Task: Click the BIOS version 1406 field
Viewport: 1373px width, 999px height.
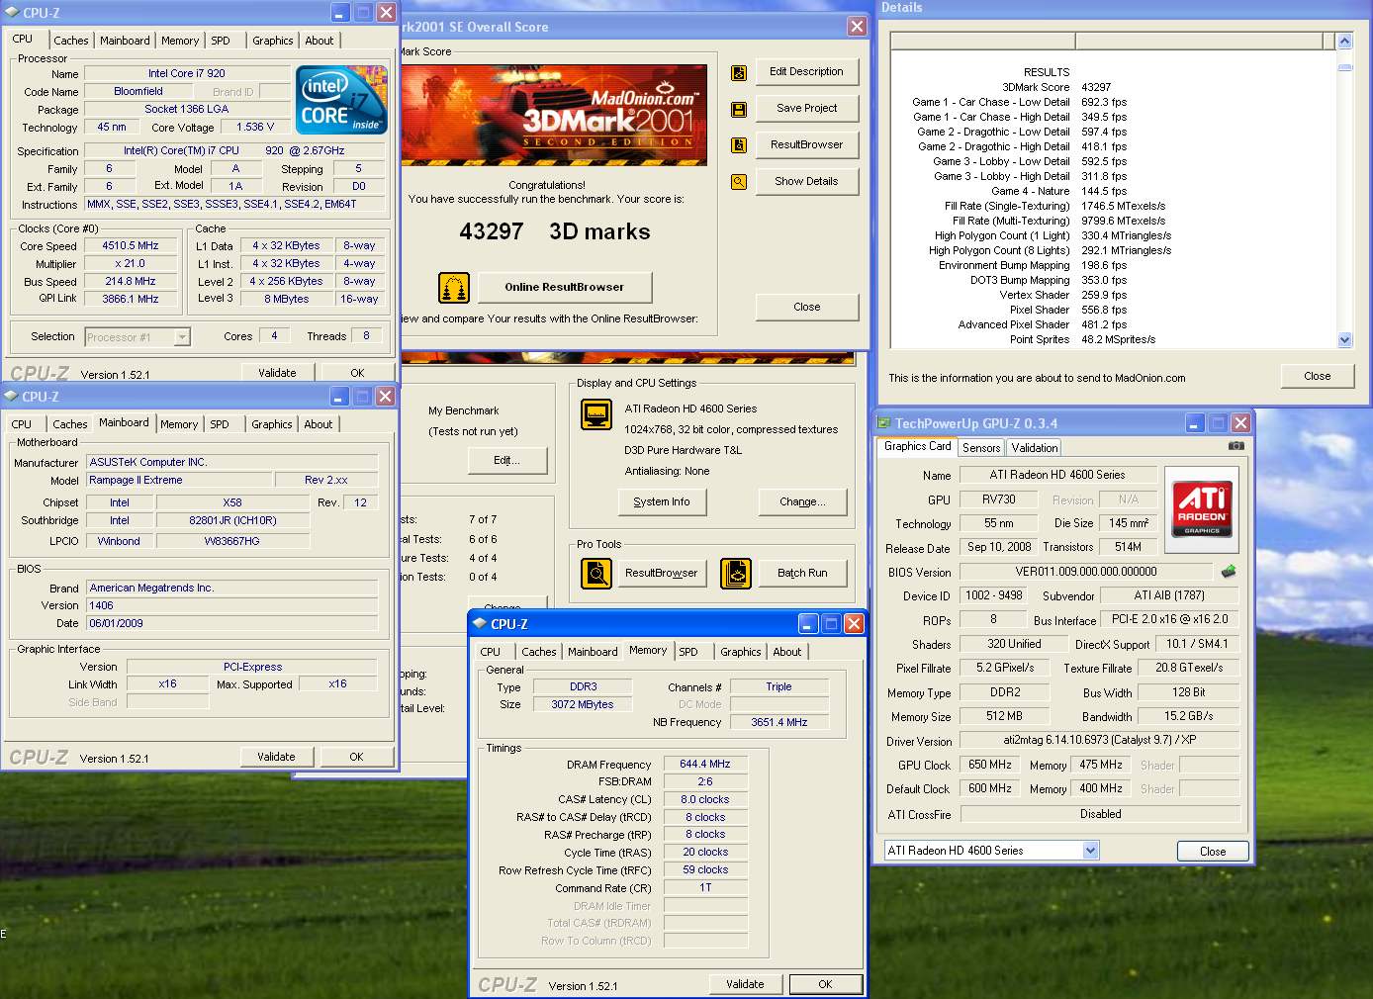Action: [x=232, y=606]
